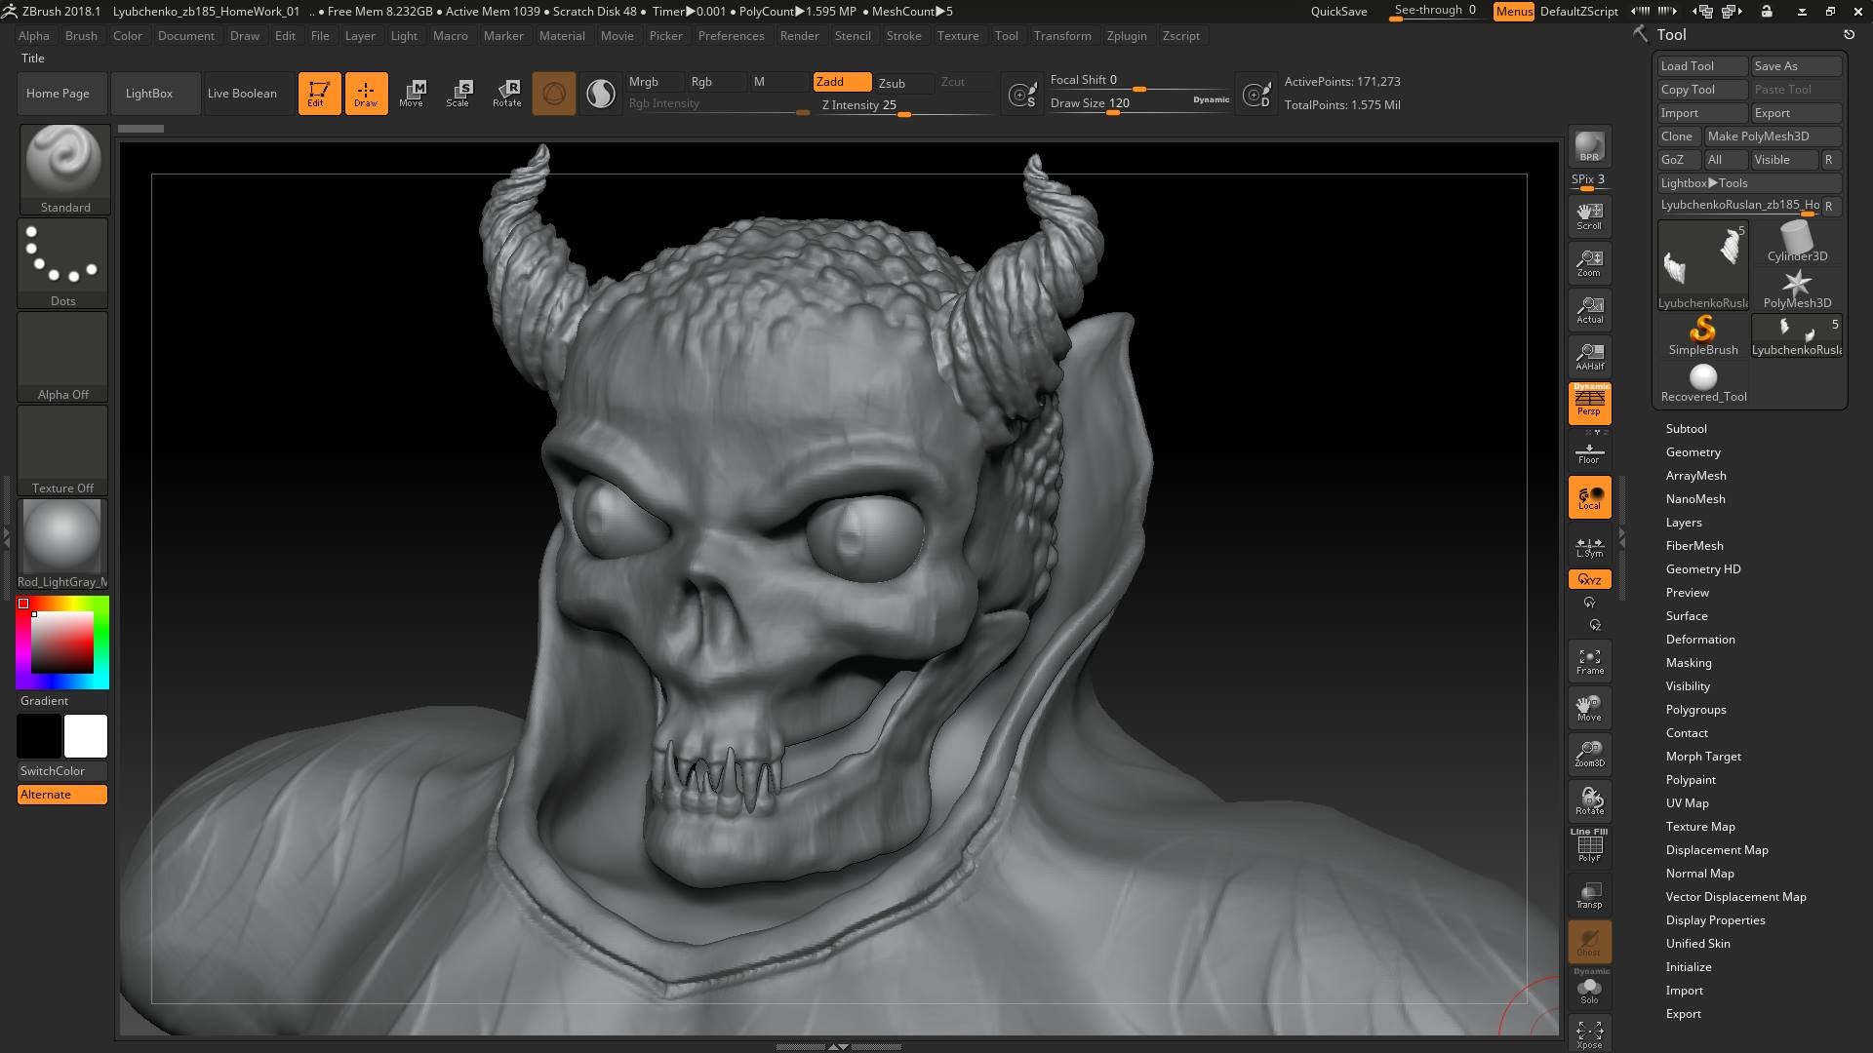Click the right-shelf Move view icon
This screenshot has width=1873, height=1053.
(x=1589, y=707)
